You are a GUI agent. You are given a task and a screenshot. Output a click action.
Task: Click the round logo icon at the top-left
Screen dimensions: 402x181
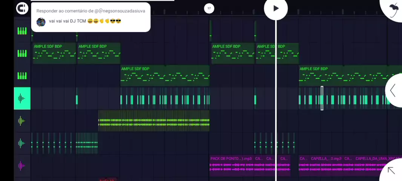(x=22, y=8)
